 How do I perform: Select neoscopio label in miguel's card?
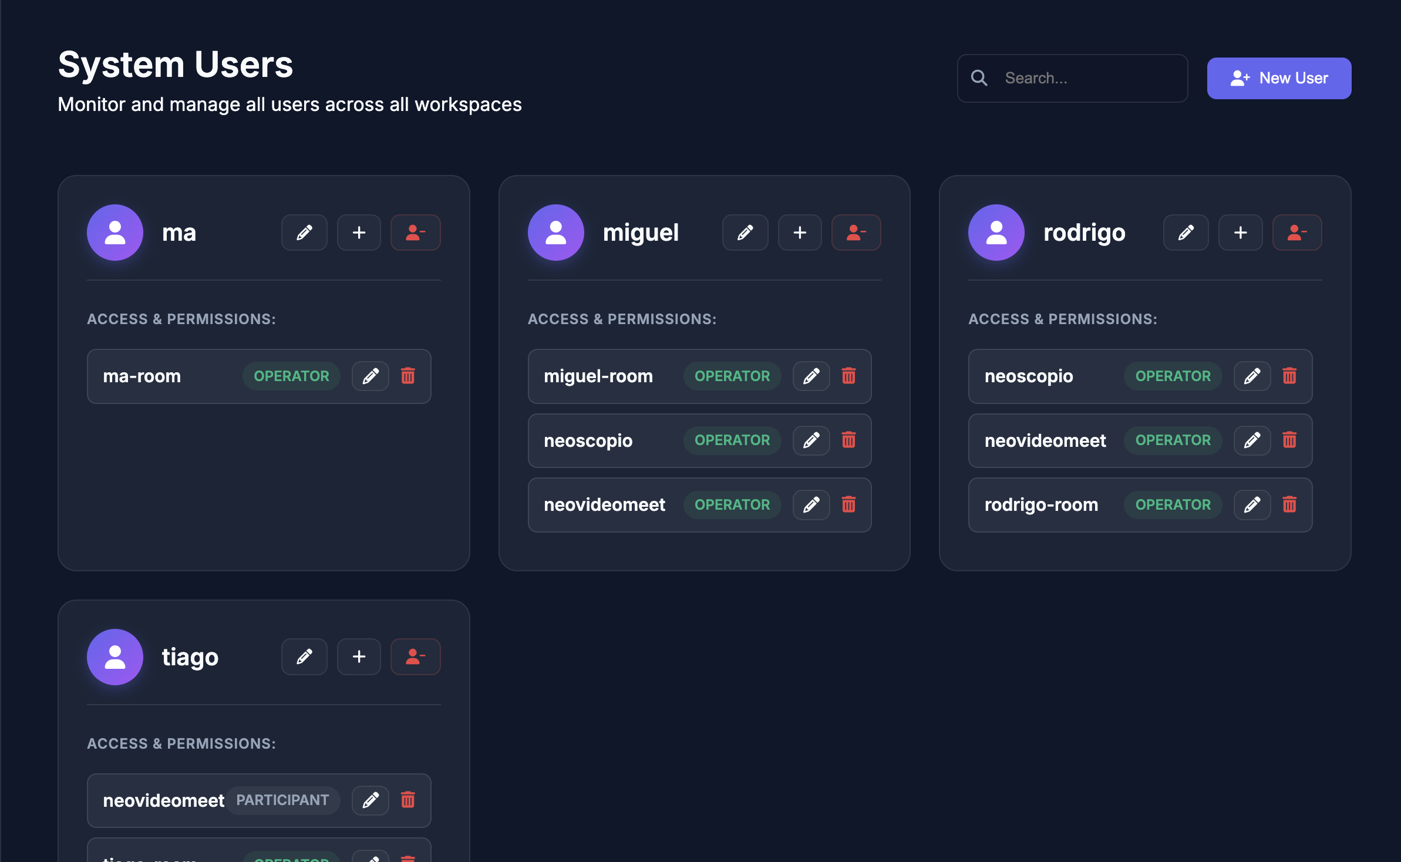point(588,441)
